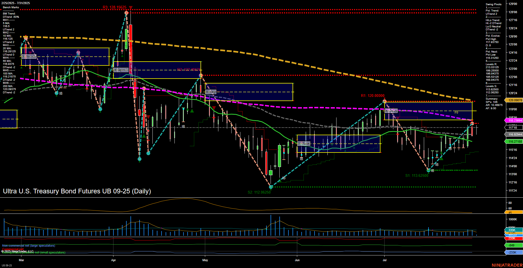Click the May label on time axis
This screenshot has height=268, width=523.
(205, 260)
